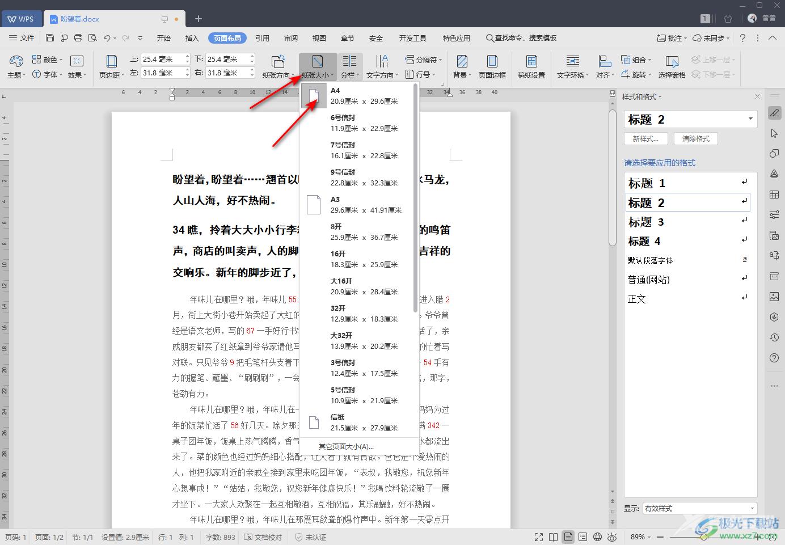Open the 89% zoom level dropdown

[x=641, y=537]
